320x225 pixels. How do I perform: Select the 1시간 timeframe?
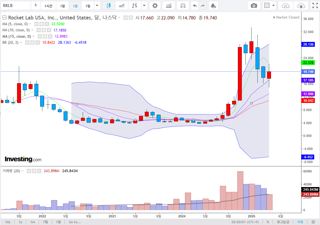point(48,5)
